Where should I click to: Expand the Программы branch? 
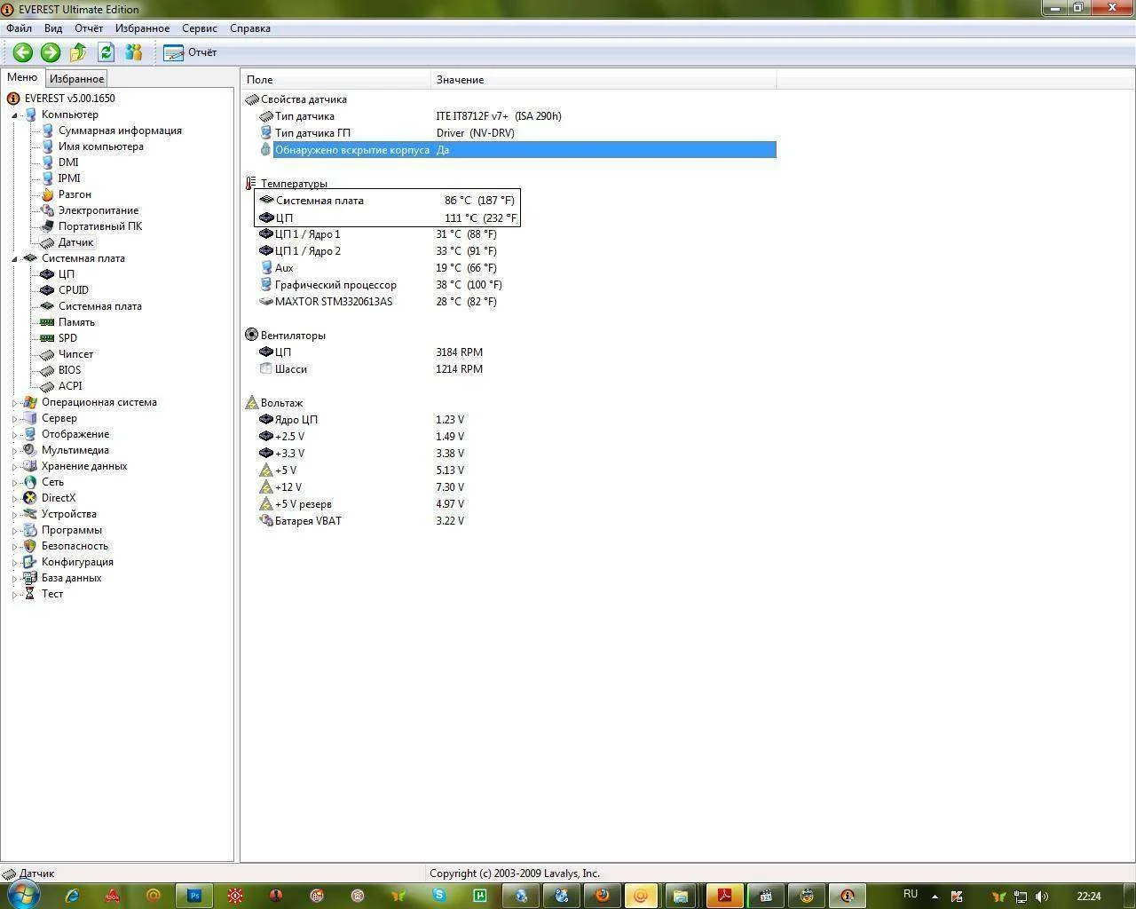15,531
